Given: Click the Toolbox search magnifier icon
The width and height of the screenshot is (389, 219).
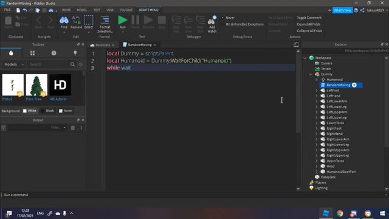Looking at the screenshot, I should pyautogui.click(x=72, y=64).
